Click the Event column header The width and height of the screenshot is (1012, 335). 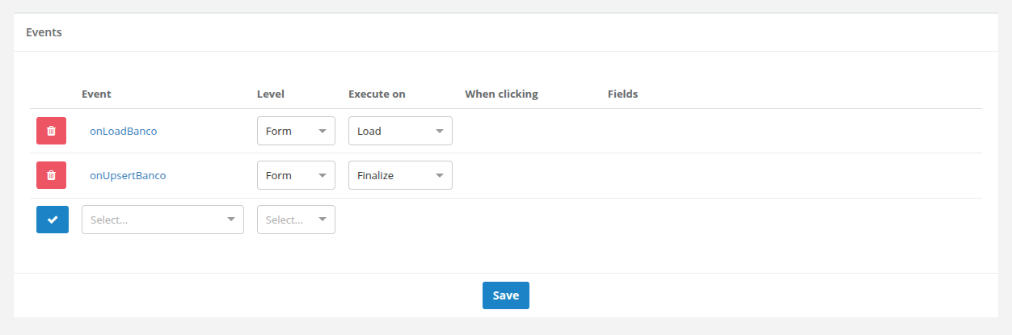click(x=96, y=94)
